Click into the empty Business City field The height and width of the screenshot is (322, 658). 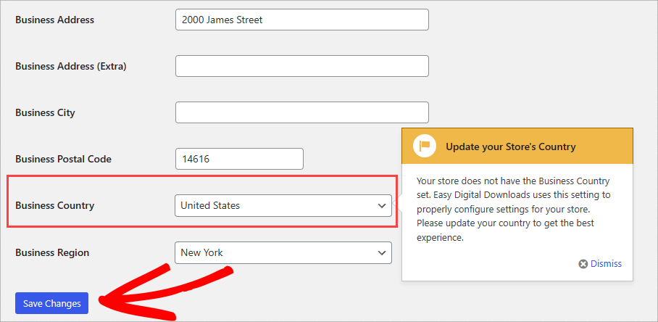point(301,112)
